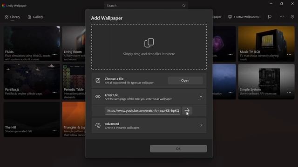The width and height of the screenshot is (298, 167).
Task: Open the Library tab
Action: tap(13, 17)
